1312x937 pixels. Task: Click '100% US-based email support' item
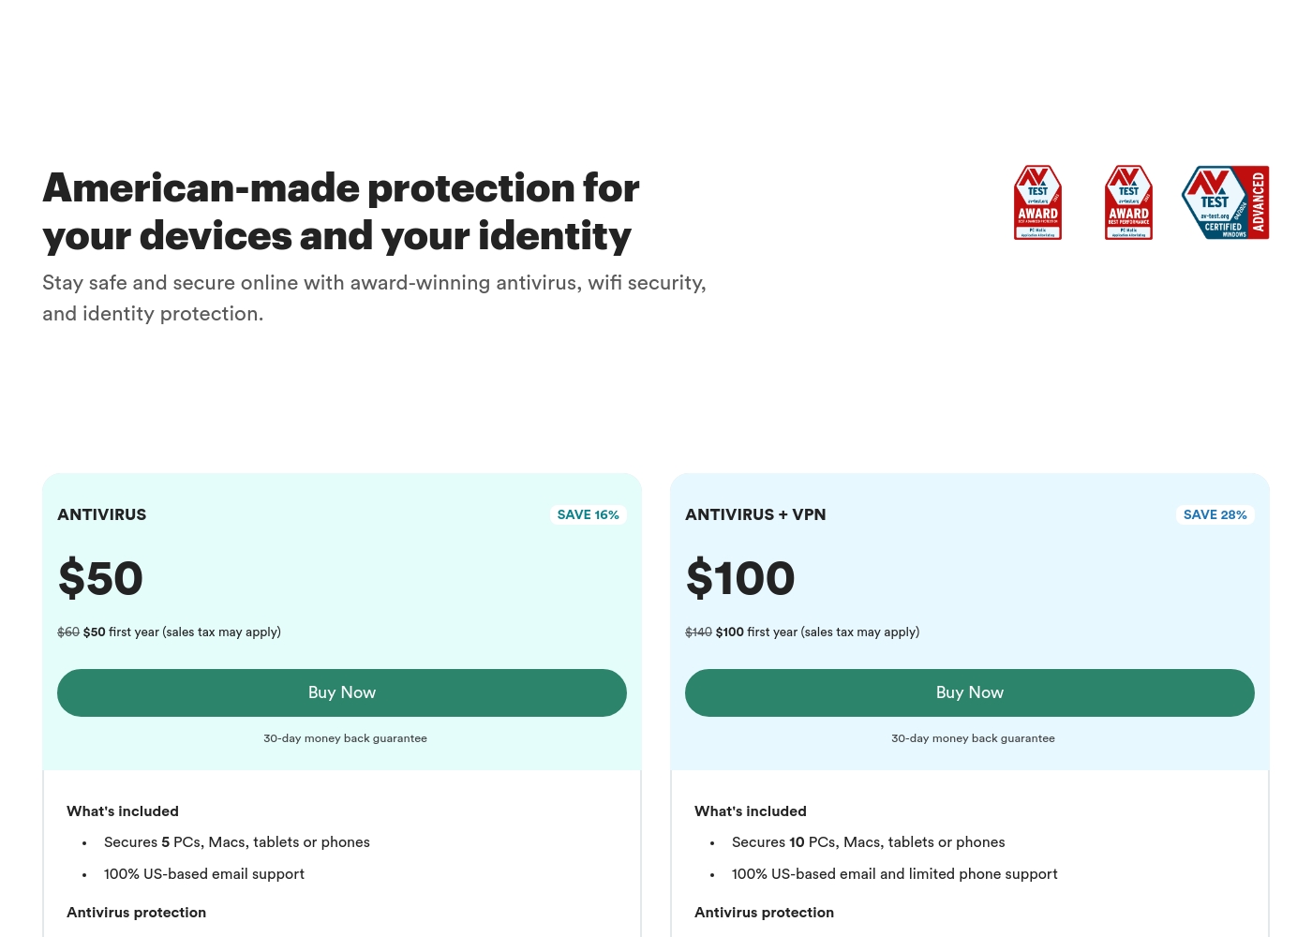pos(204,874)
